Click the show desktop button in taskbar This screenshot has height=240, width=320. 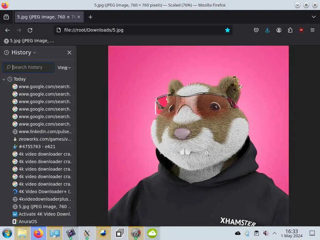pos(312,233)
